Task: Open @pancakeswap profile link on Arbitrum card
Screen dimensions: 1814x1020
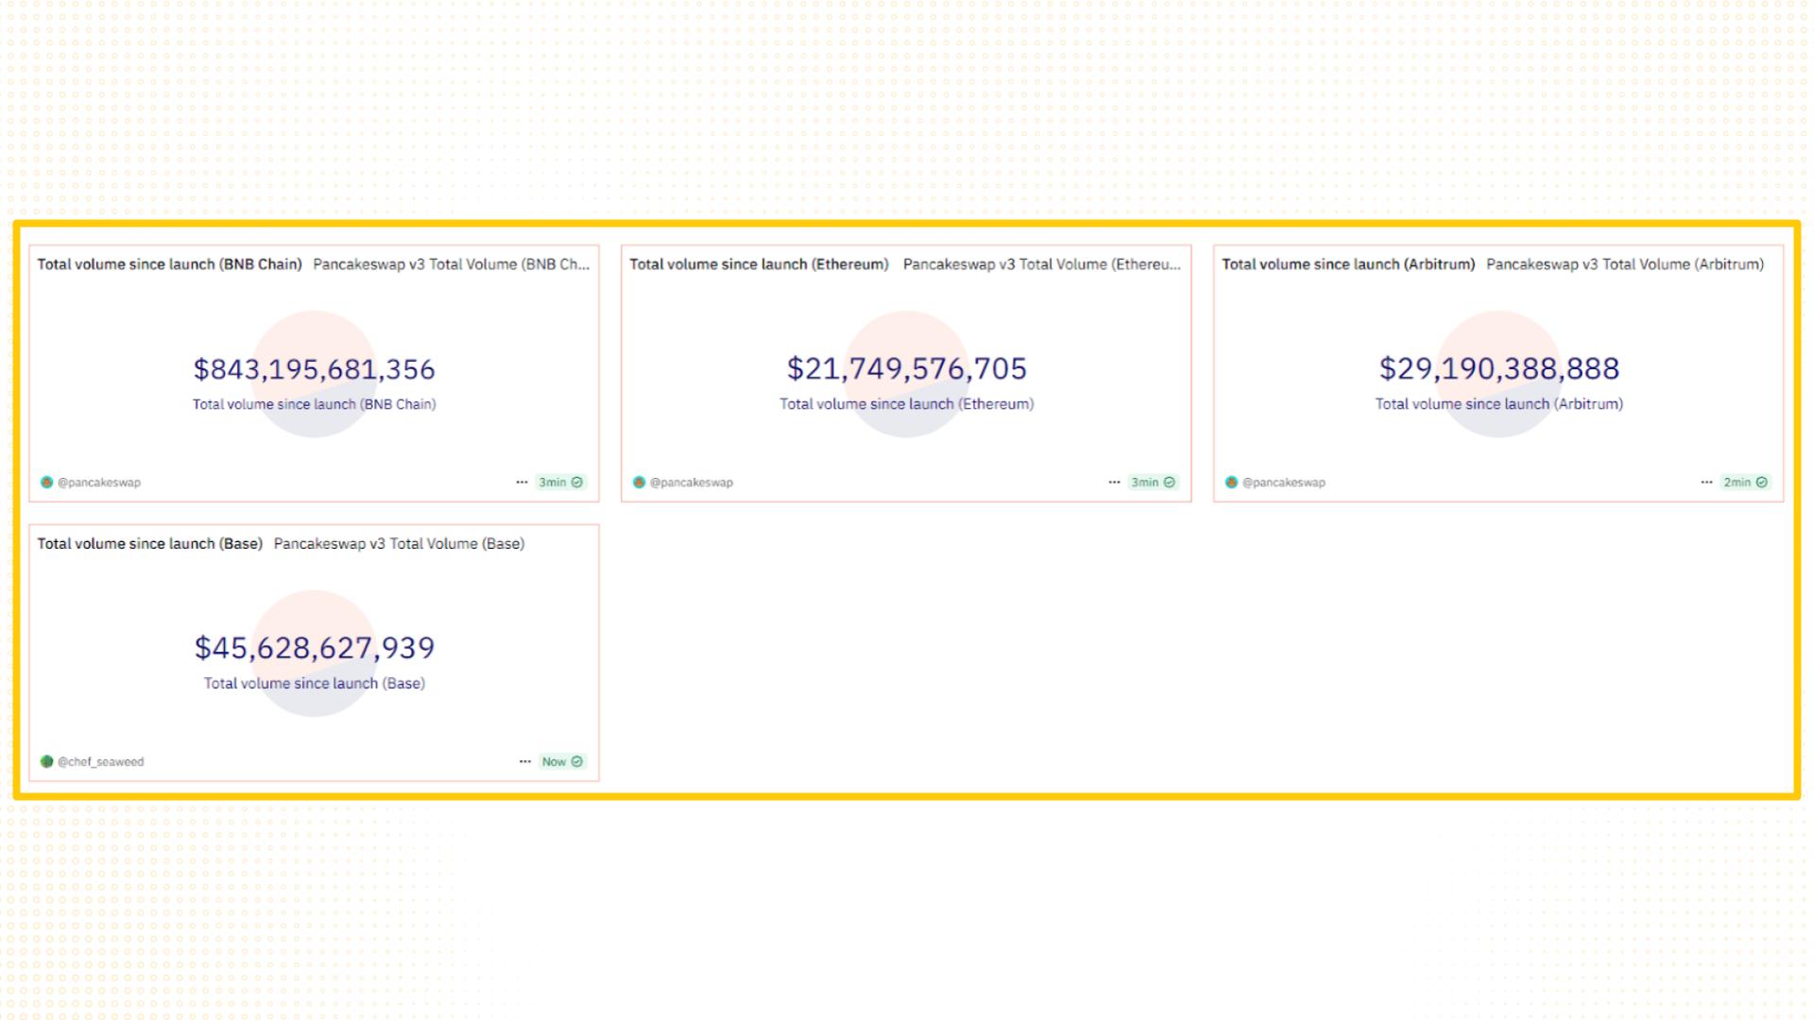Action: 1283,483
